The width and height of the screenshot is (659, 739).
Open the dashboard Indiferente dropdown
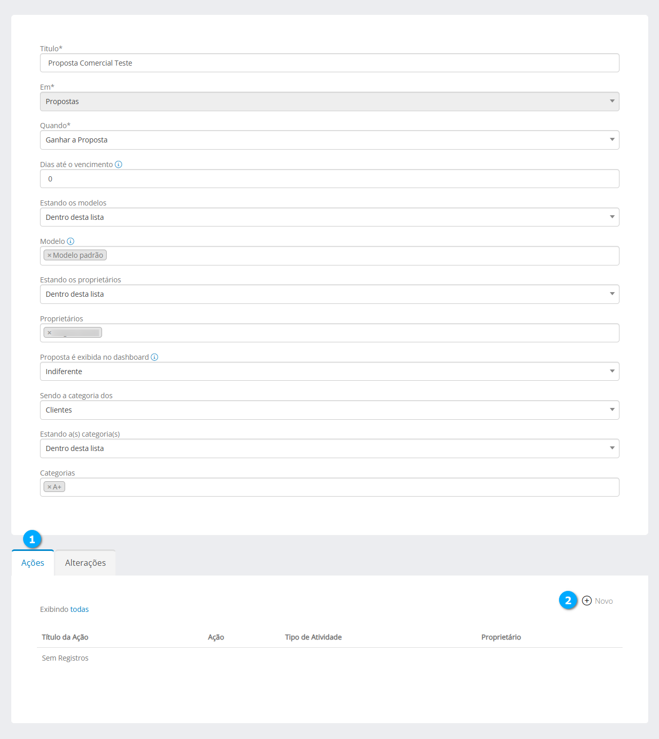point(329,372)
